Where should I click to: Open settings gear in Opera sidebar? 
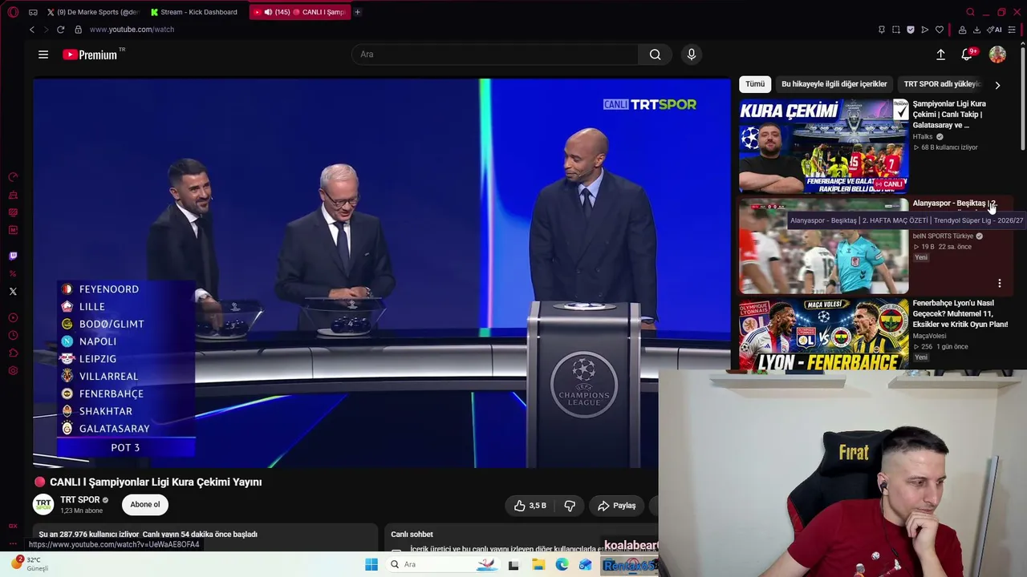click(13, 371)
